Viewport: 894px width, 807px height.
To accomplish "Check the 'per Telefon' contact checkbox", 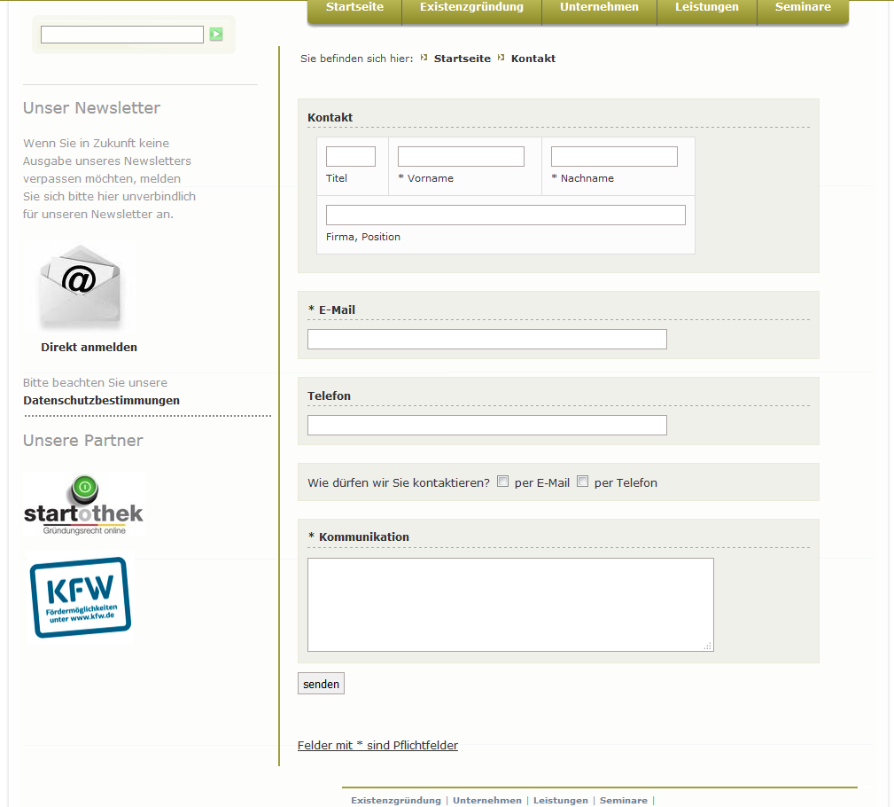I will 582,482.
